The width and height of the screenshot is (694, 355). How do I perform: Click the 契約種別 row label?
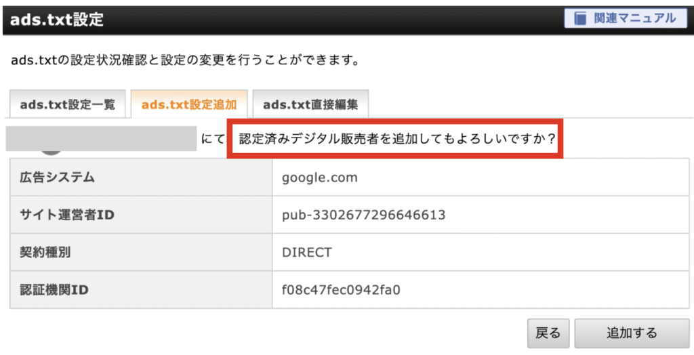[x=45, y=252]
